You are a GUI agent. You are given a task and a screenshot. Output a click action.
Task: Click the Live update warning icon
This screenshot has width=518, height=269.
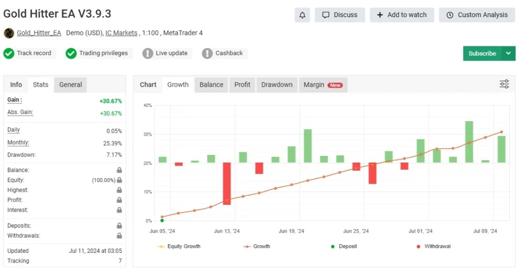click(x=147, y=53)
